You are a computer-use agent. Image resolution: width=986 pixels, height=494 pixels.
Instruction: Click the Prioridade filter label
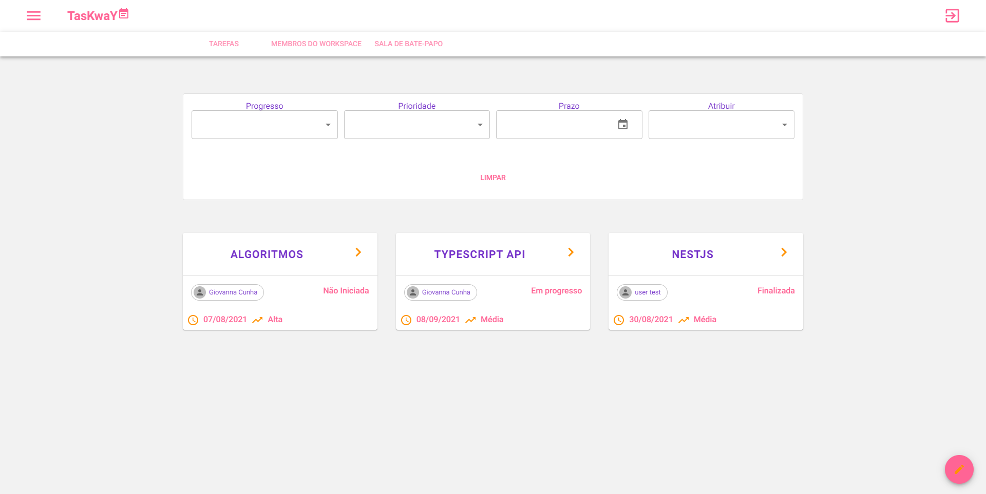pyautogui.click(x=417, y=106)
